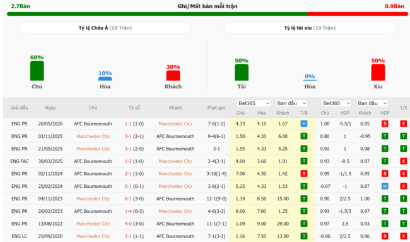The image size is (410, 242).
Task: Click corner stat 12-1(9-0)
Action: 216,199
